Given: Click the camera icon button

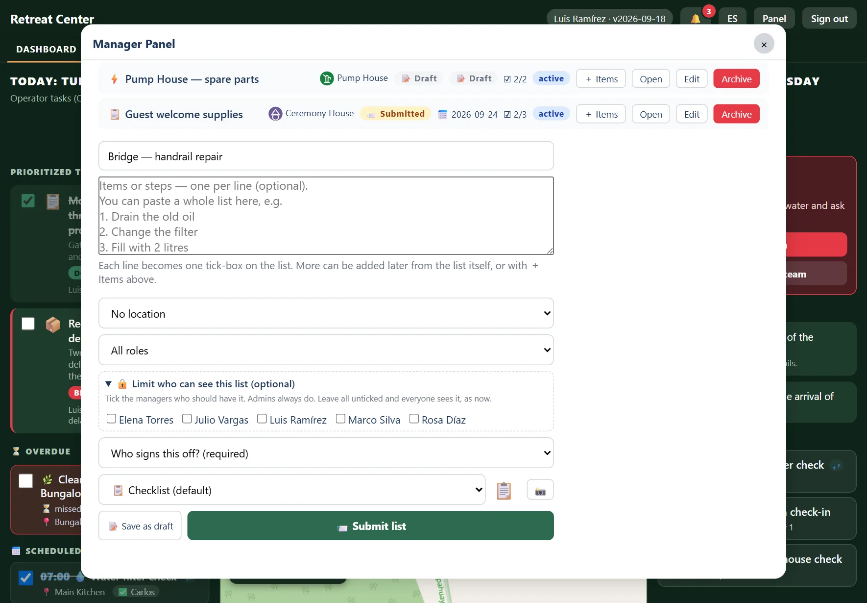Looking at the screenshot, I should point(540,490).
